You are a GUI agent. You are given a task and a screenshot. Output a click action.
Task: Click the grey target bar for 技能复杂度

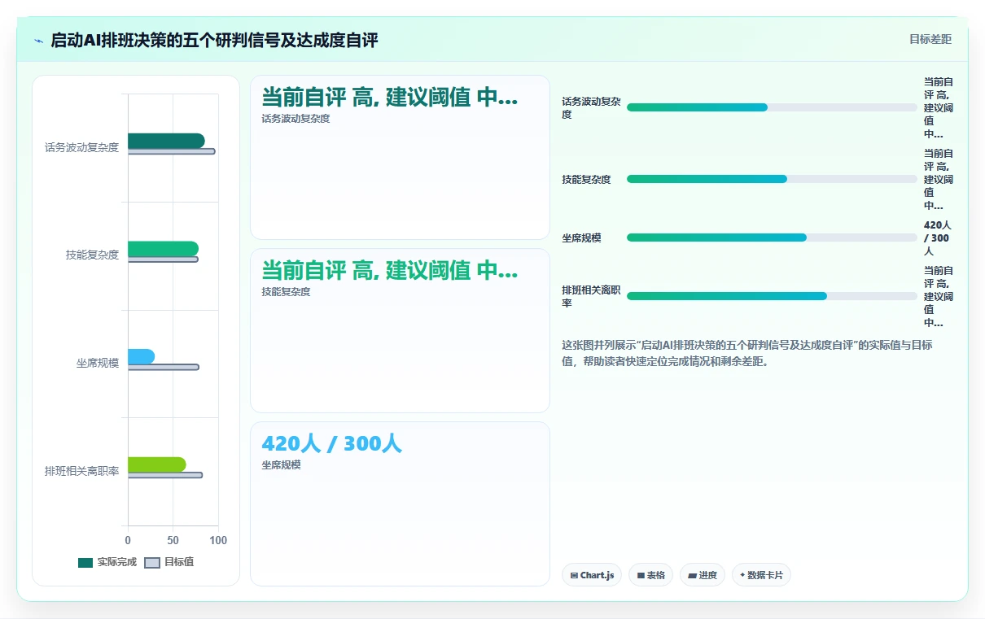point(163,259)
